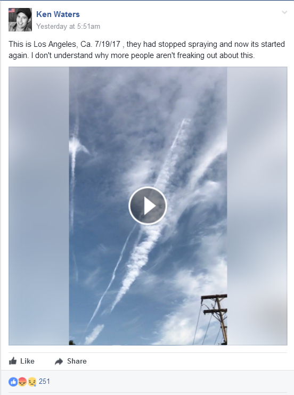Click the Share button label
The image size is (294, 395).
pos(77,361)
